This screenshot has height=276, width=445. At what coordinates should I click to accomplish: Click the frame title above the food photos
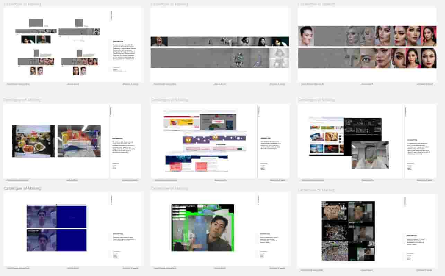point(22,100)
